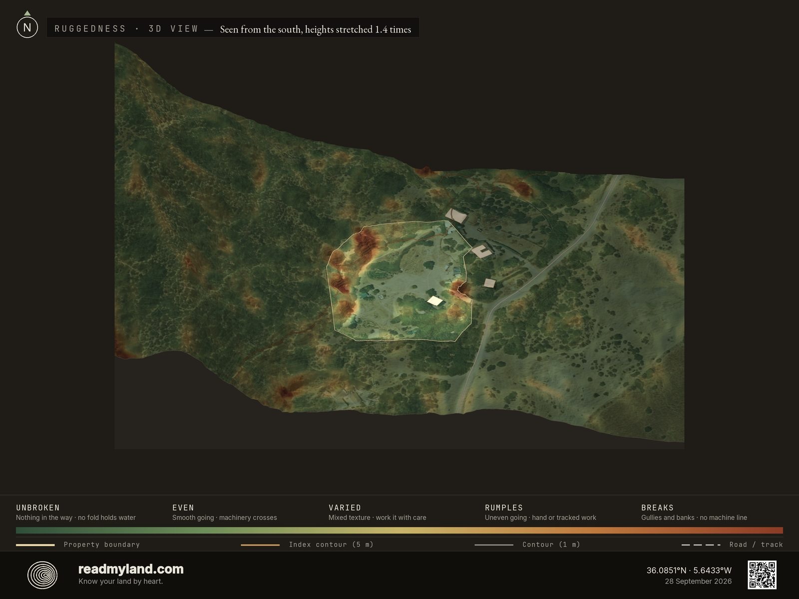Click the "Contour (1 m)" legend label
This screenshot has height=599, width=799.
pos(551,545)
